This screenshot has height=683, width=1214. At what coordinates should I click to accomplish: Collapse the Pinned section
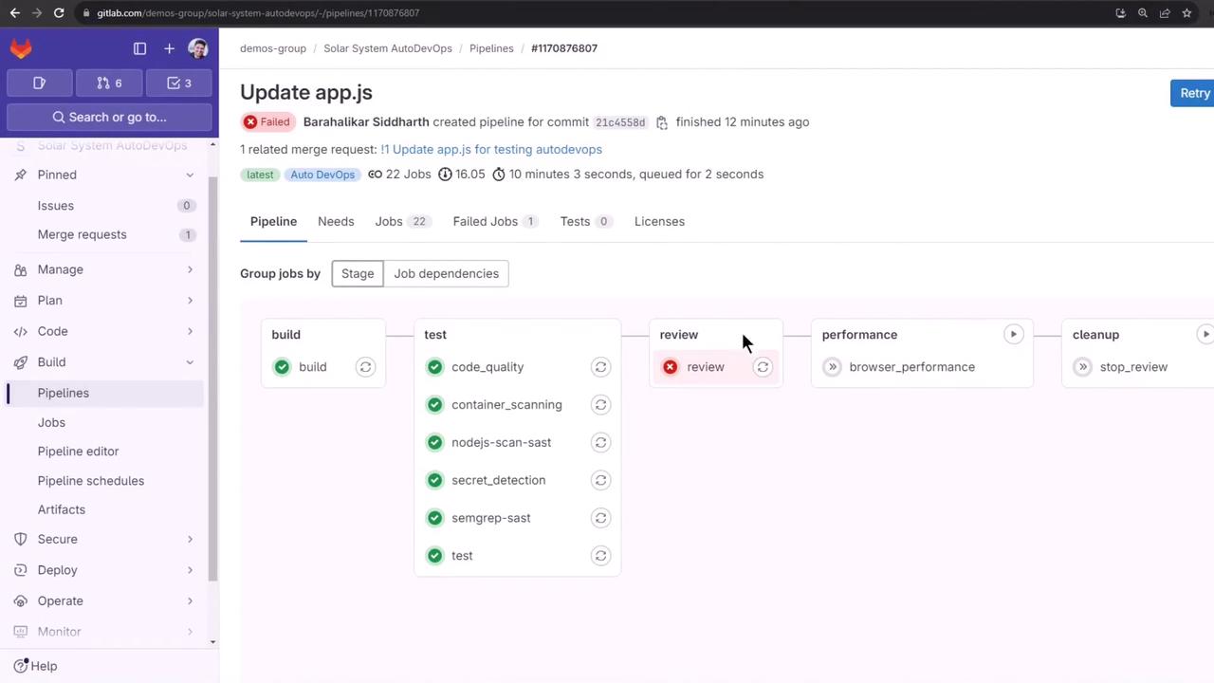click(104, 175)
